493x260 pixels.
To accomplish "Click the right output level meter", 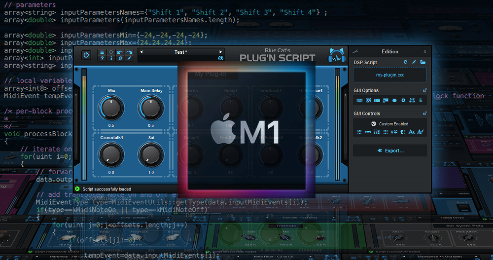I will point(337,124).
